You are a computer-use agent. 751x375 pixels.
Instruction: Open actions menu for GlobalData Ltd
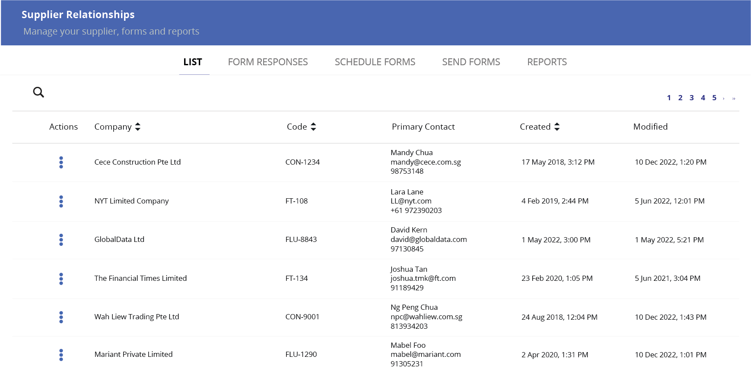pos(61,240)
